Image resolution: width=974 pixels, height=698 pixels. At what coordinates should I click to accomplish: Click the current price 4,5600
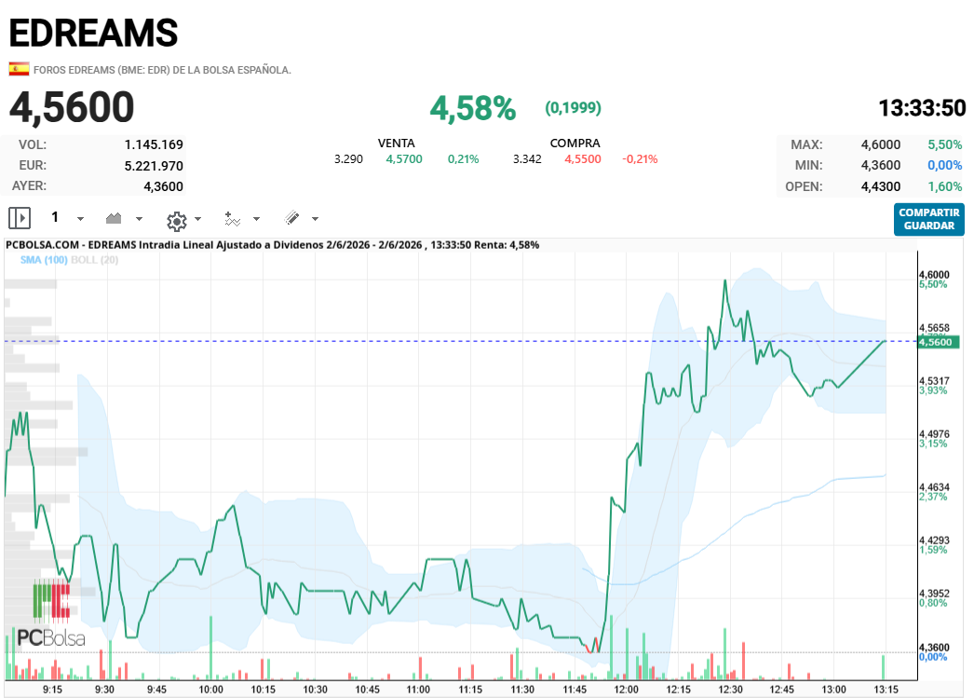coord(72,107)
